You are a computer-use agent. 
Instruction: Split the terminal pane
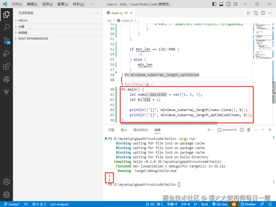242,130
